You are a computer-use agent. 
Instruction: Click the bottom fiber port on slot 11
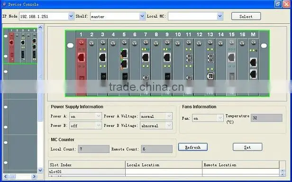click(189, 77)
